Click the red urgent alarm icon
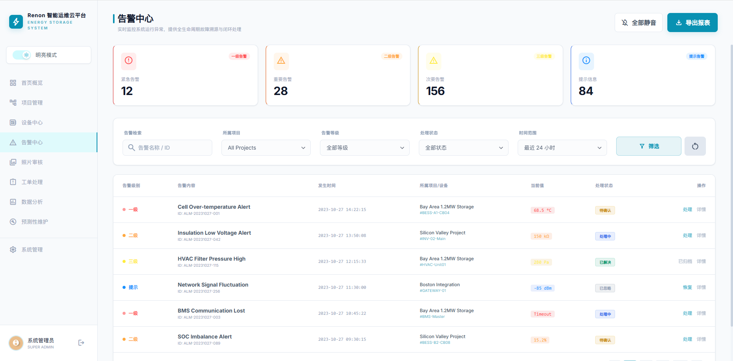Screen dimensions: 733x361 [129, 61]
